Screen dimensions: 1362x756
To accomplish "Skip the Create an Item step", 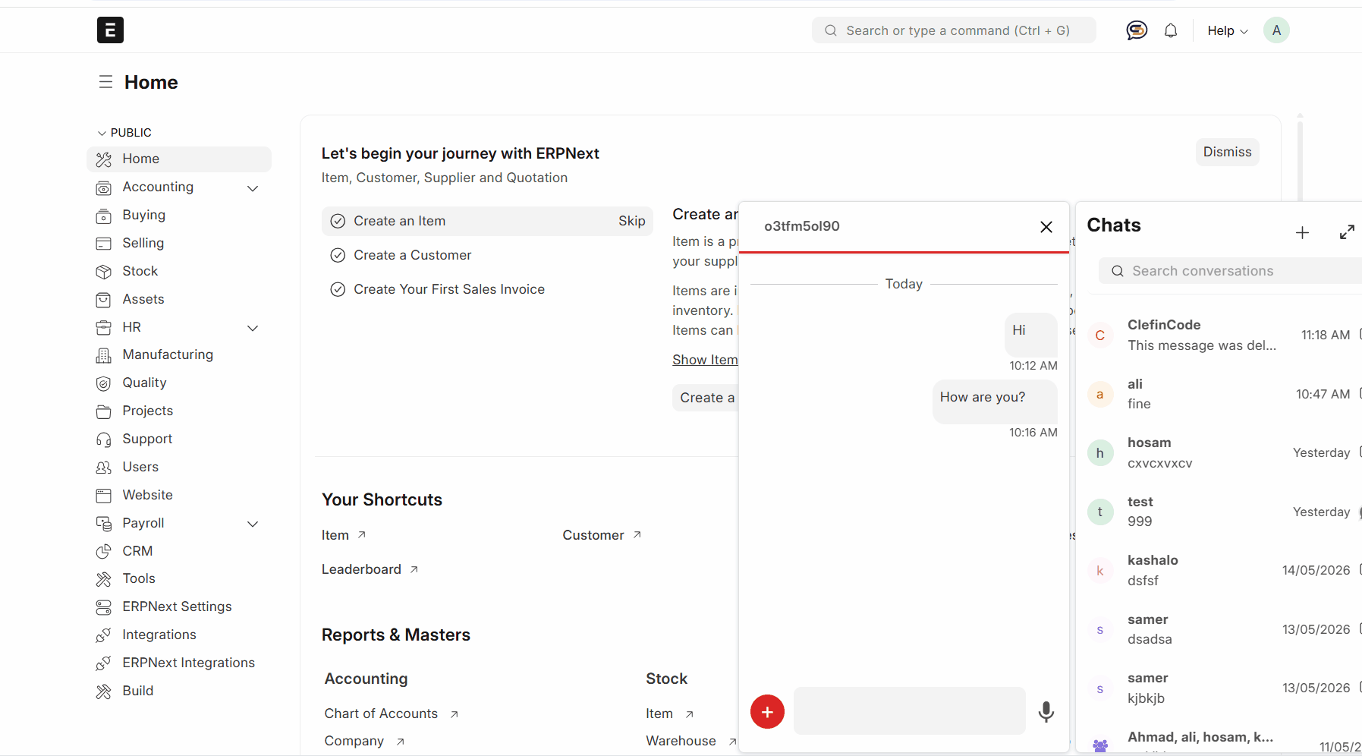I will (631, 221).
